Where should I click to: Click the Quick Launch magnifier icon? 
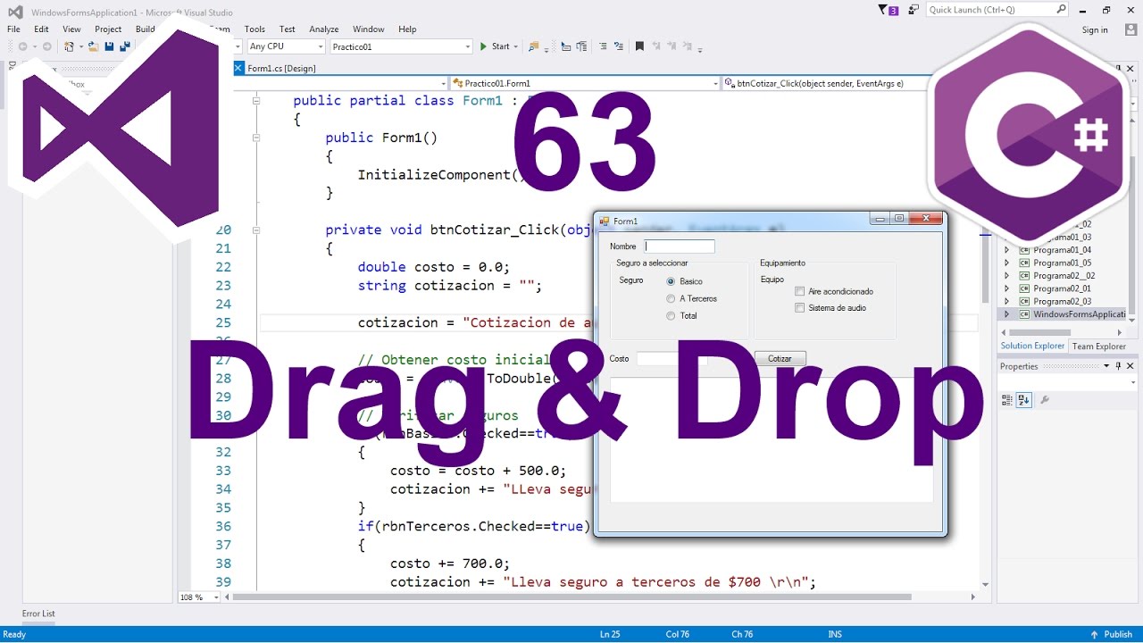(1061, 10)
